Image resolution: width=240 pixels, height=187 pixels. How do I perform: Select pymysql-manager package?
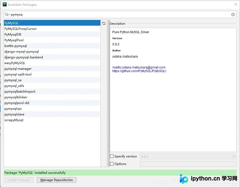click(x=52, y=69)
